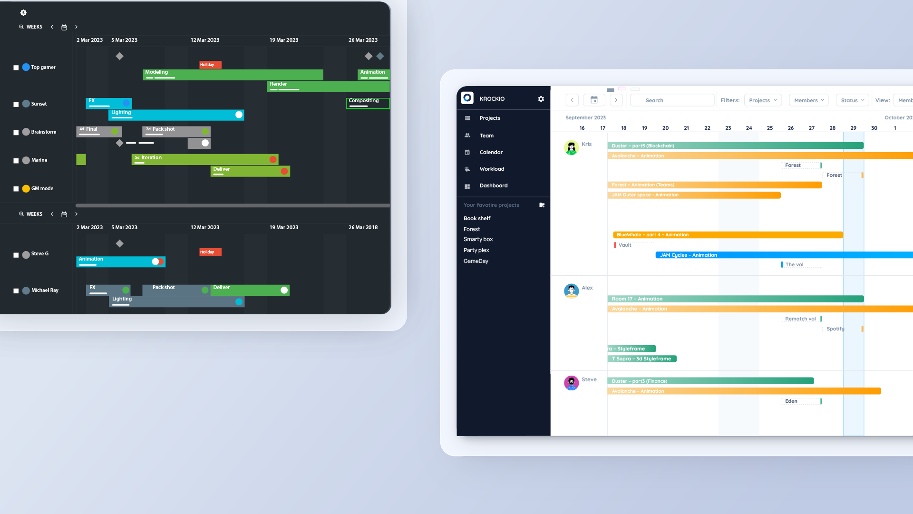This screenshot has width=913, height=514.
Task: Toggle visibility of Brainstorm row
Action: pyautogui.click(x=16, y=132)
